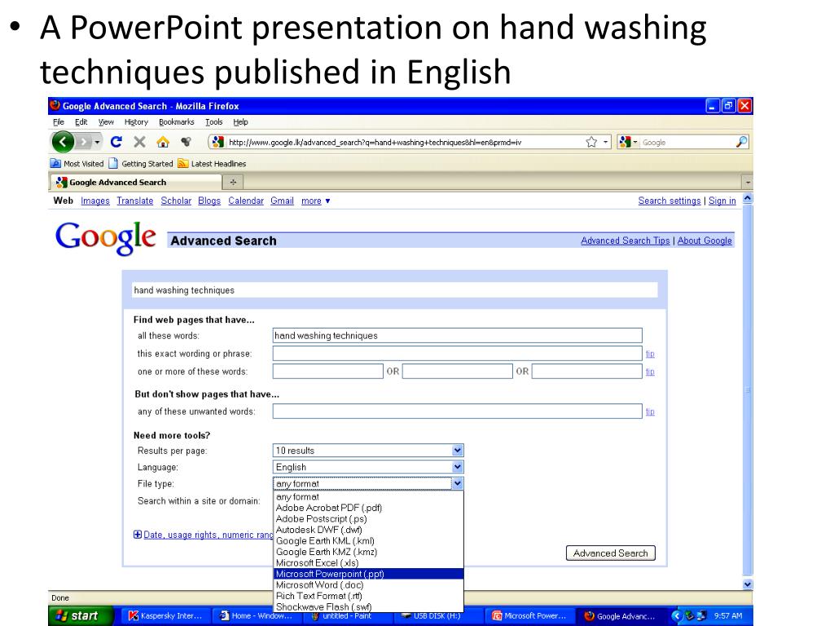Open the Tools menu

pyautogui.click(x=214, y=122)
